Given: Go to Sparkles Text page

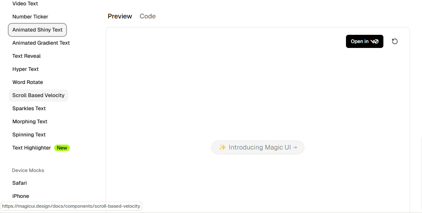Looking at the screenshot, I should [29, 109].
